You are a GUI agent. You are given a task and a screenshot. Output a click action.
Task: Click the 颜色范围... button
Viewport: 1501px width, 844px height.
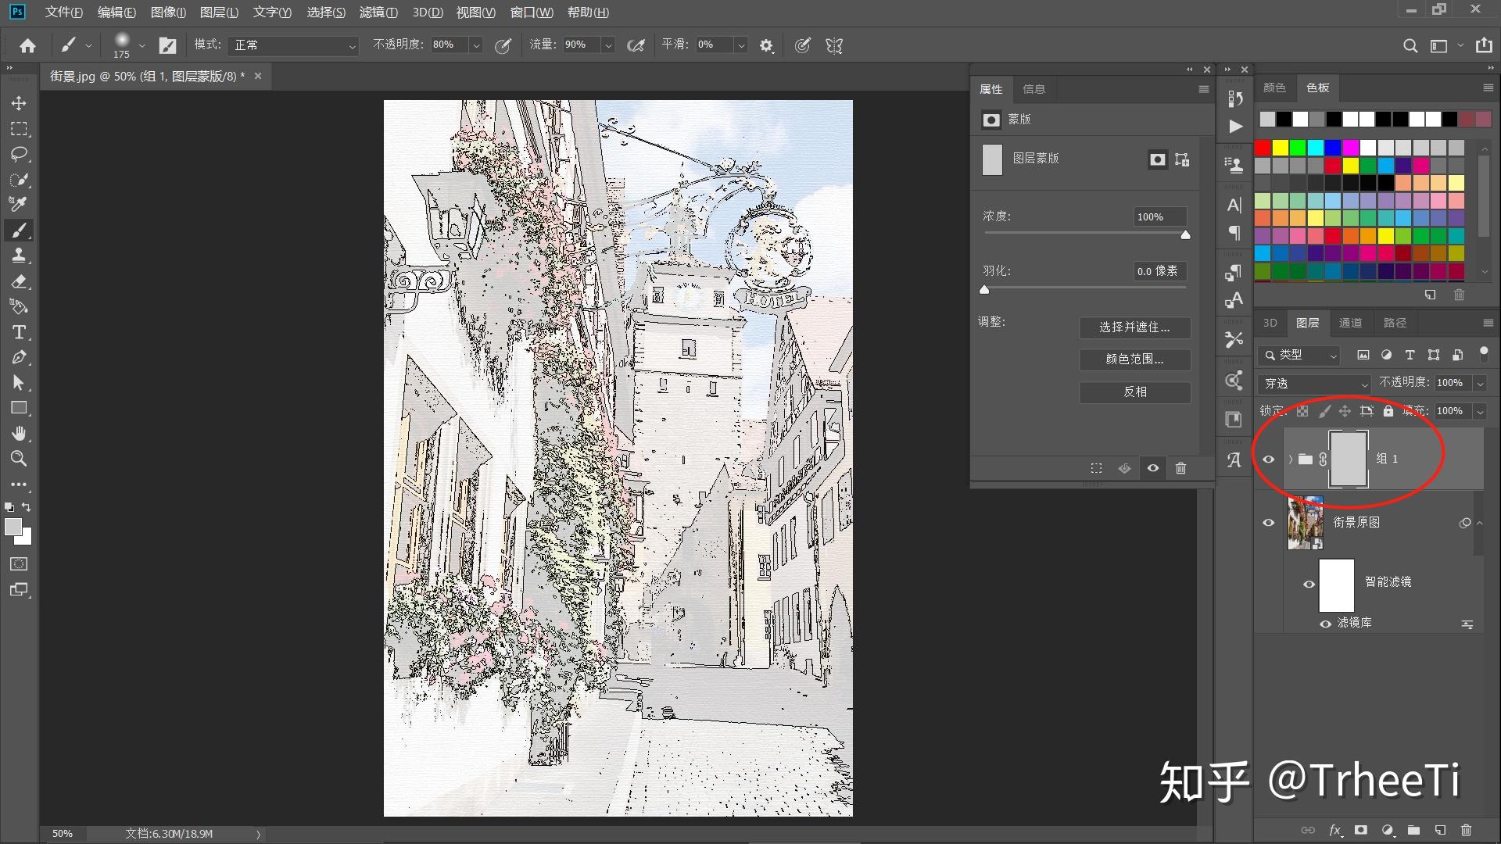[x=1134, y=359]
